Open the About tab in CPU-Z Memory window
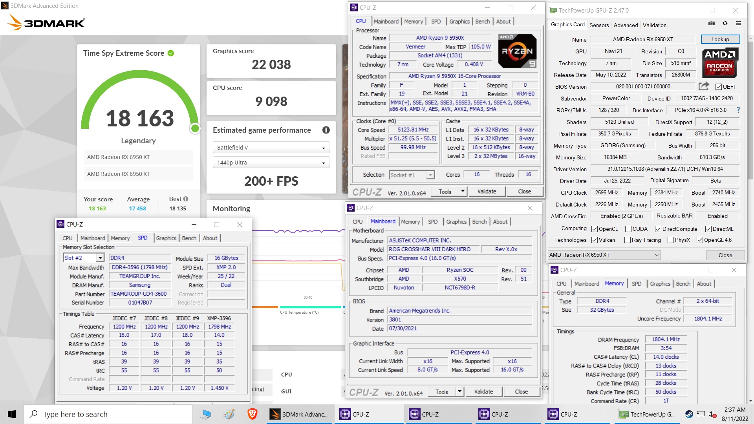 tap(704, 284)
